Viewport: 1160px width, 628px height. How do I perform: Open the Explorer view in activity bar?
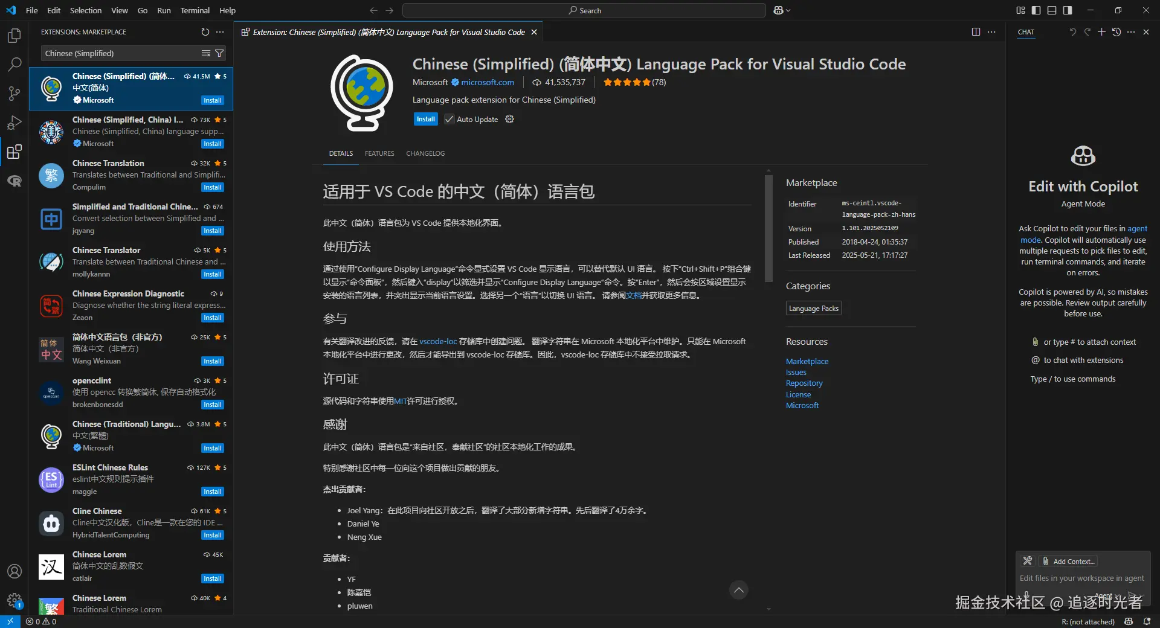[14, 36]
